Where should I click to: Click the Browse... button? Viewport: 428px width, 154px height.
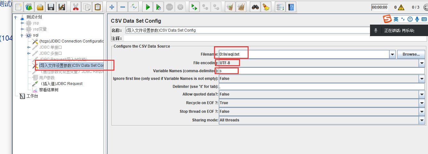click(x=411, y=54)
